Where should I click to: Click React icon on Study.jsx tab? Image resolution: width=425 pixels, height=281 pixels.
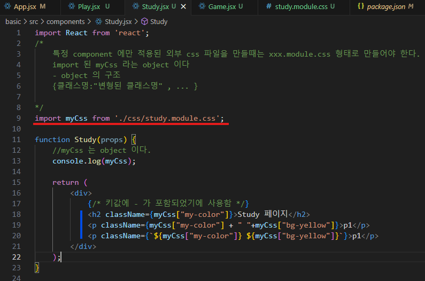pyautogui.click(x=136, y=6)
